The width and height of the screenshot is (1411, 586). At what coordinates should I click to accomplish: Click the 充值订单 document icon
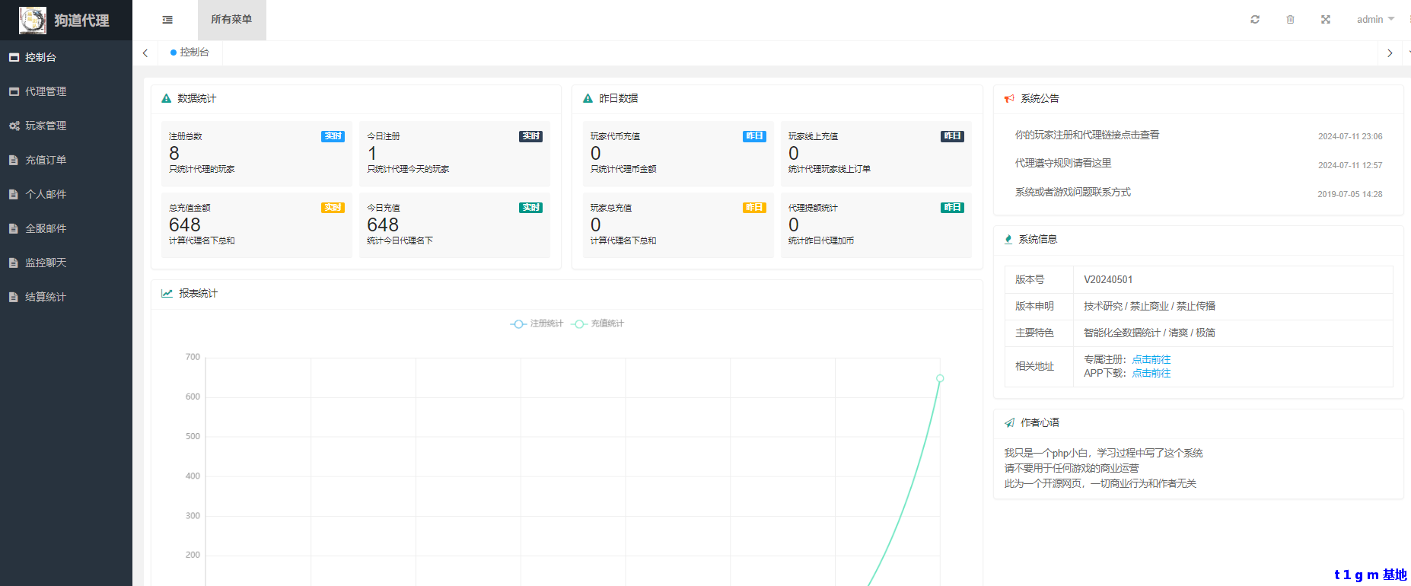click(x=14, y=160)
